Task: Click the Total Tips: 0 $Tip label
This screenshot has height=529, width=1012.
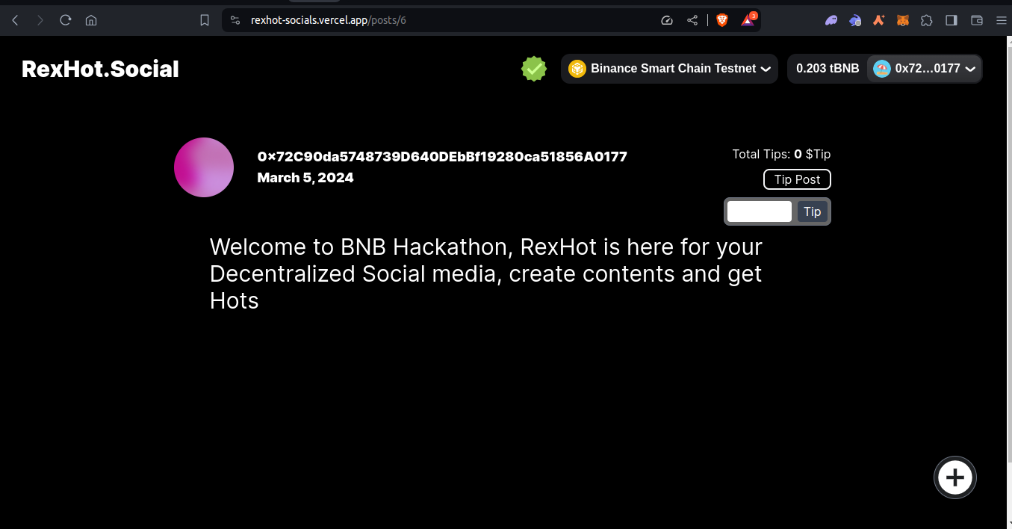Action: pyautogui.click(x=781, y=154)
